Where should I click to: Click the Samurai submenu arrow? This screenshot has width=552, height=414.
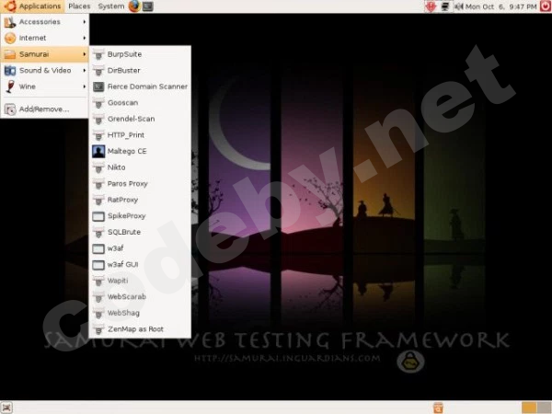[x=85, y=54]
